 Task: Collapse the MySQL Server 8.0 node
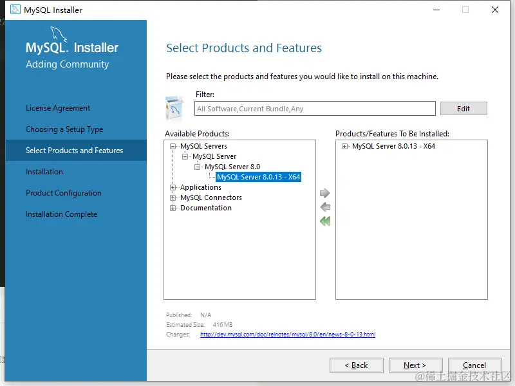coord(197,167)
